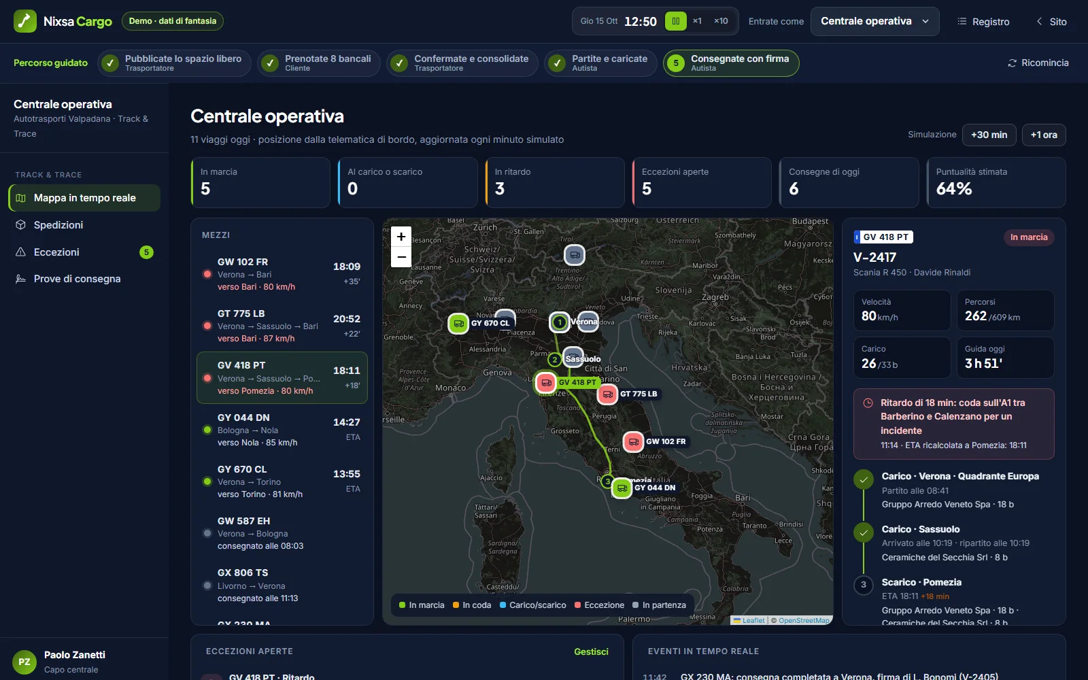Zoom out on the map
Image resolution: width=1088 pixels, height=680 pixels.
(401, 257)
